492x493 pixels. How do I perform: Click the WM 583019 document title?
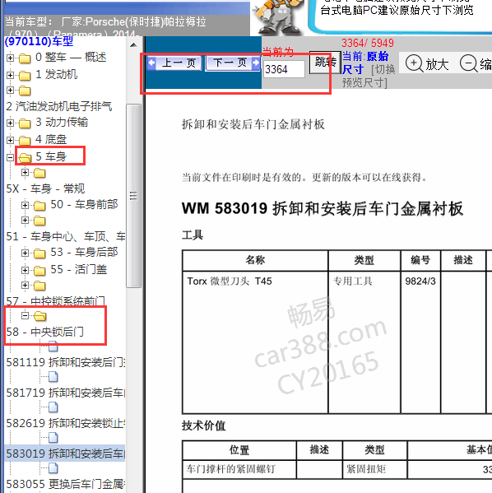pos(323,209)
